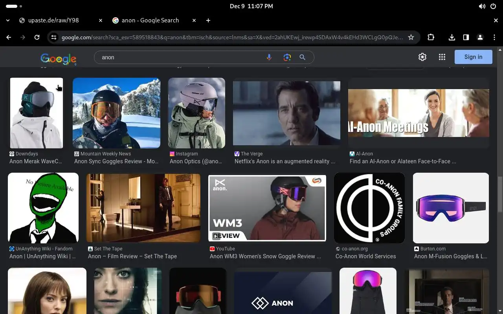
Task: Open the Al-Anon Meetings image
Action: click(419, 113)
